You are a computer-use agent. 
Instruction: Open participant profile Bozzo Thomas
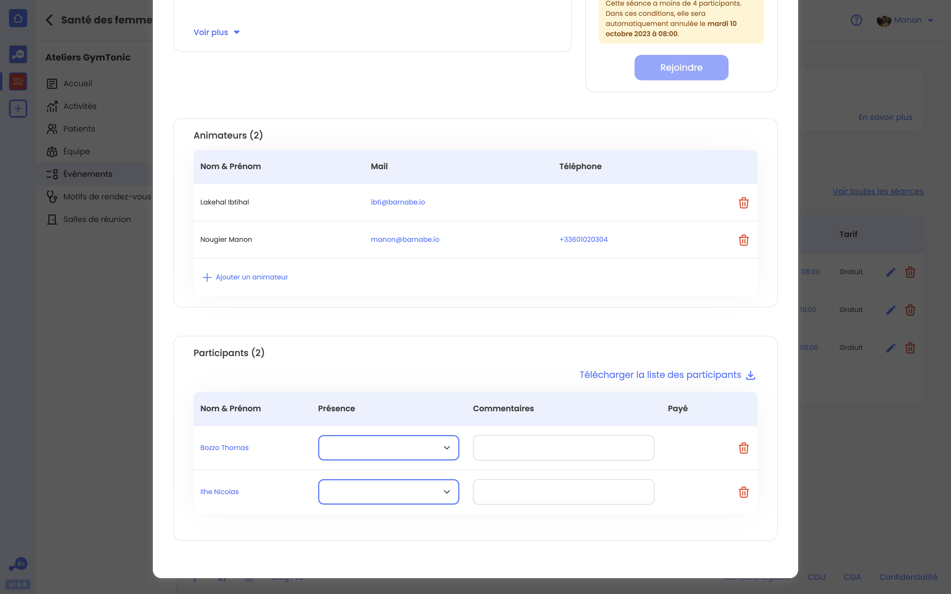click(224, 448)
